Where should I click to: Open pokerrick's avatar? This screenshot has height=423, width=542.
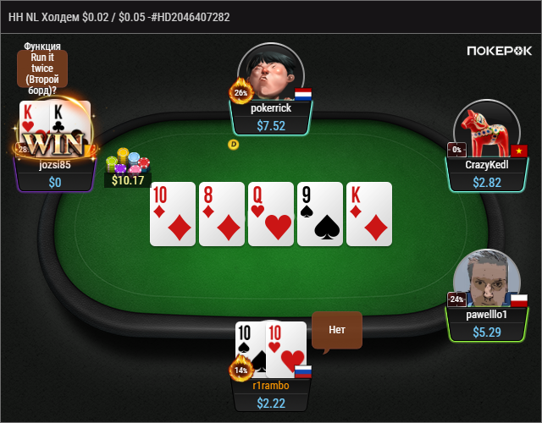click(271, 73)
